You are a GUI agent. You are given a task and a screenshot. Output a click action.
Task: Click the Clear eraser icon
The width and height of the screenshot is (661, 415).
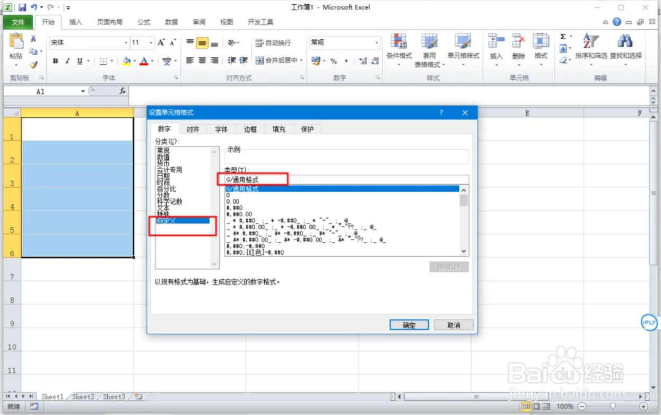(563, 60)
